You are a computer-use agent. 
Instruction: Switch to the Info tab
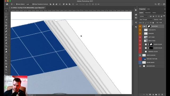click(x=148, y=9)
